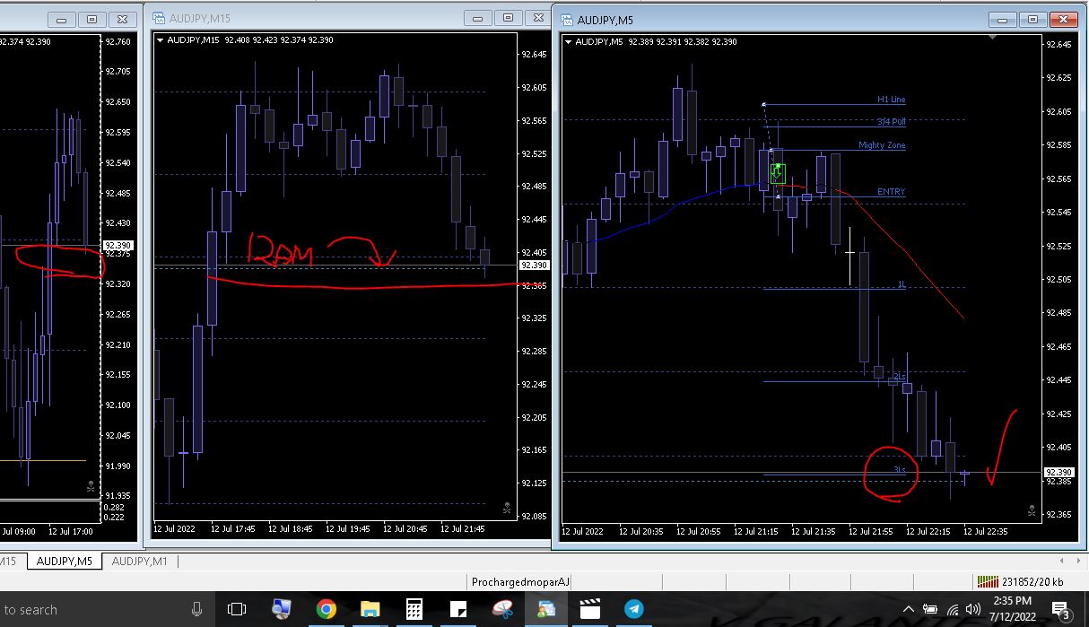The width and height of the screenshot is (1089, 627).
Task: Open the Sticky Notes taskbar icon
Action: coord(457,609)
